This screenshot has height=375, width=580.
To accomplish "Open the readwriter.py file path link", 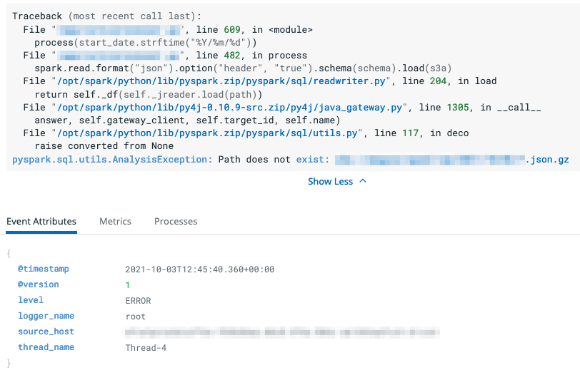I will coord(221,81).
